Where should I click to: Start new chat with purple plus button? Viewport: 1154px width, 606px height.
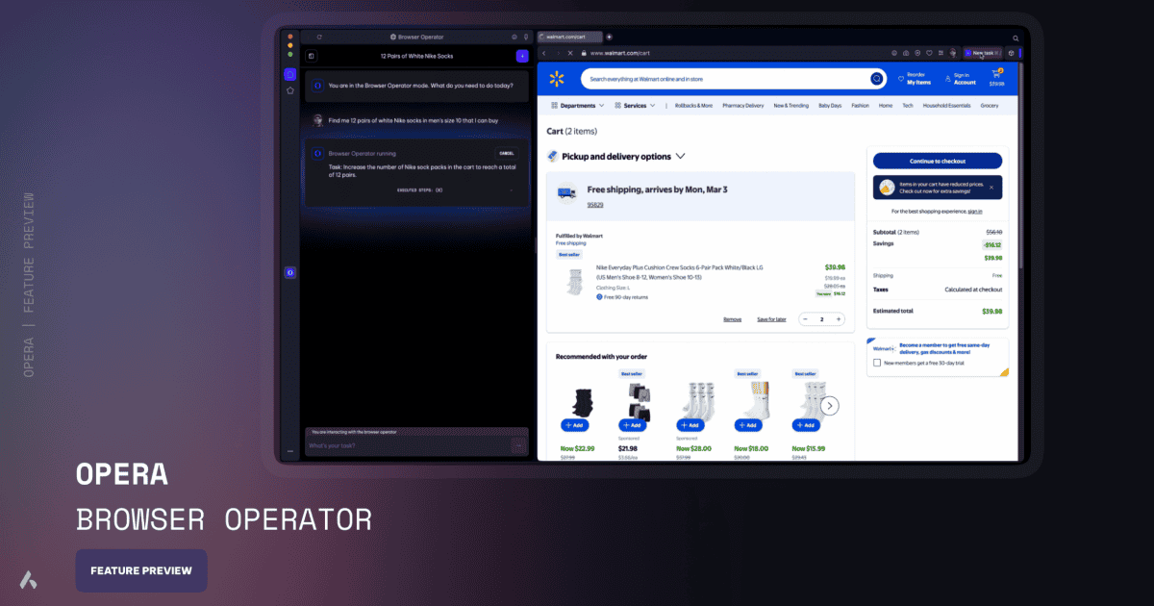tap(522, 56)
